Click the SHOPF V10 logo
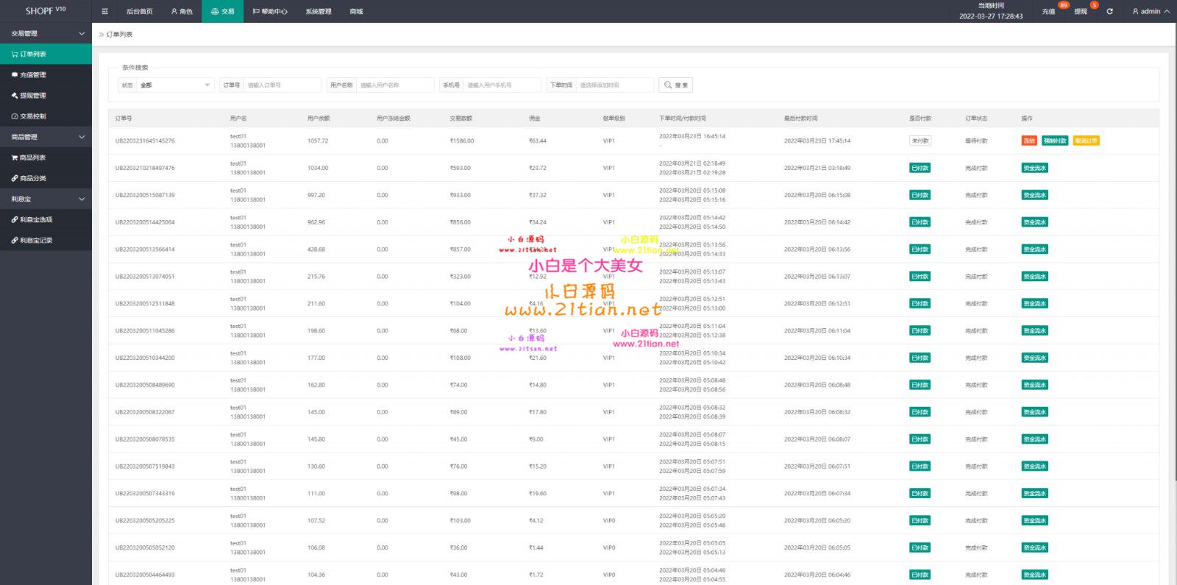1177x585 pixels. (46, 11)
